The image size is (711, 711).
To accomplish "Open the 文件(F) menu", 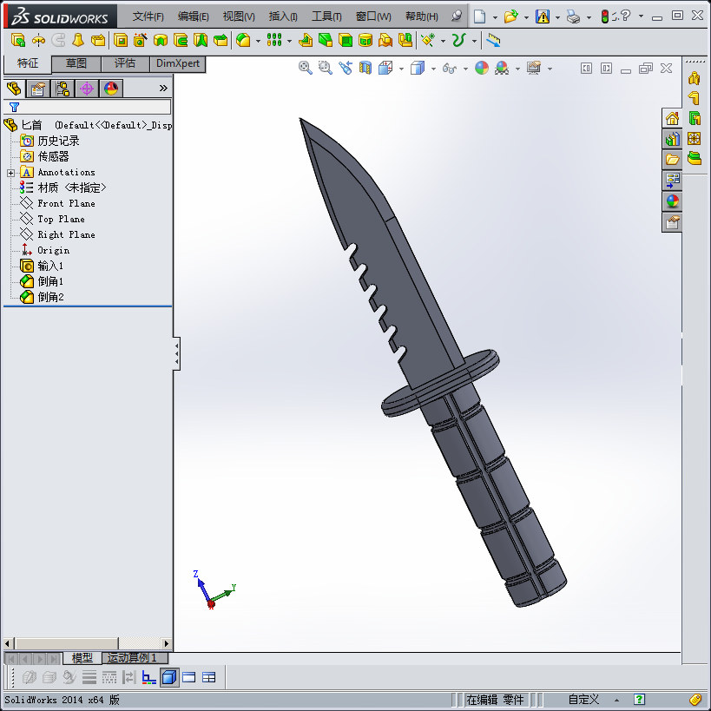I will click(x=148, y=16).
